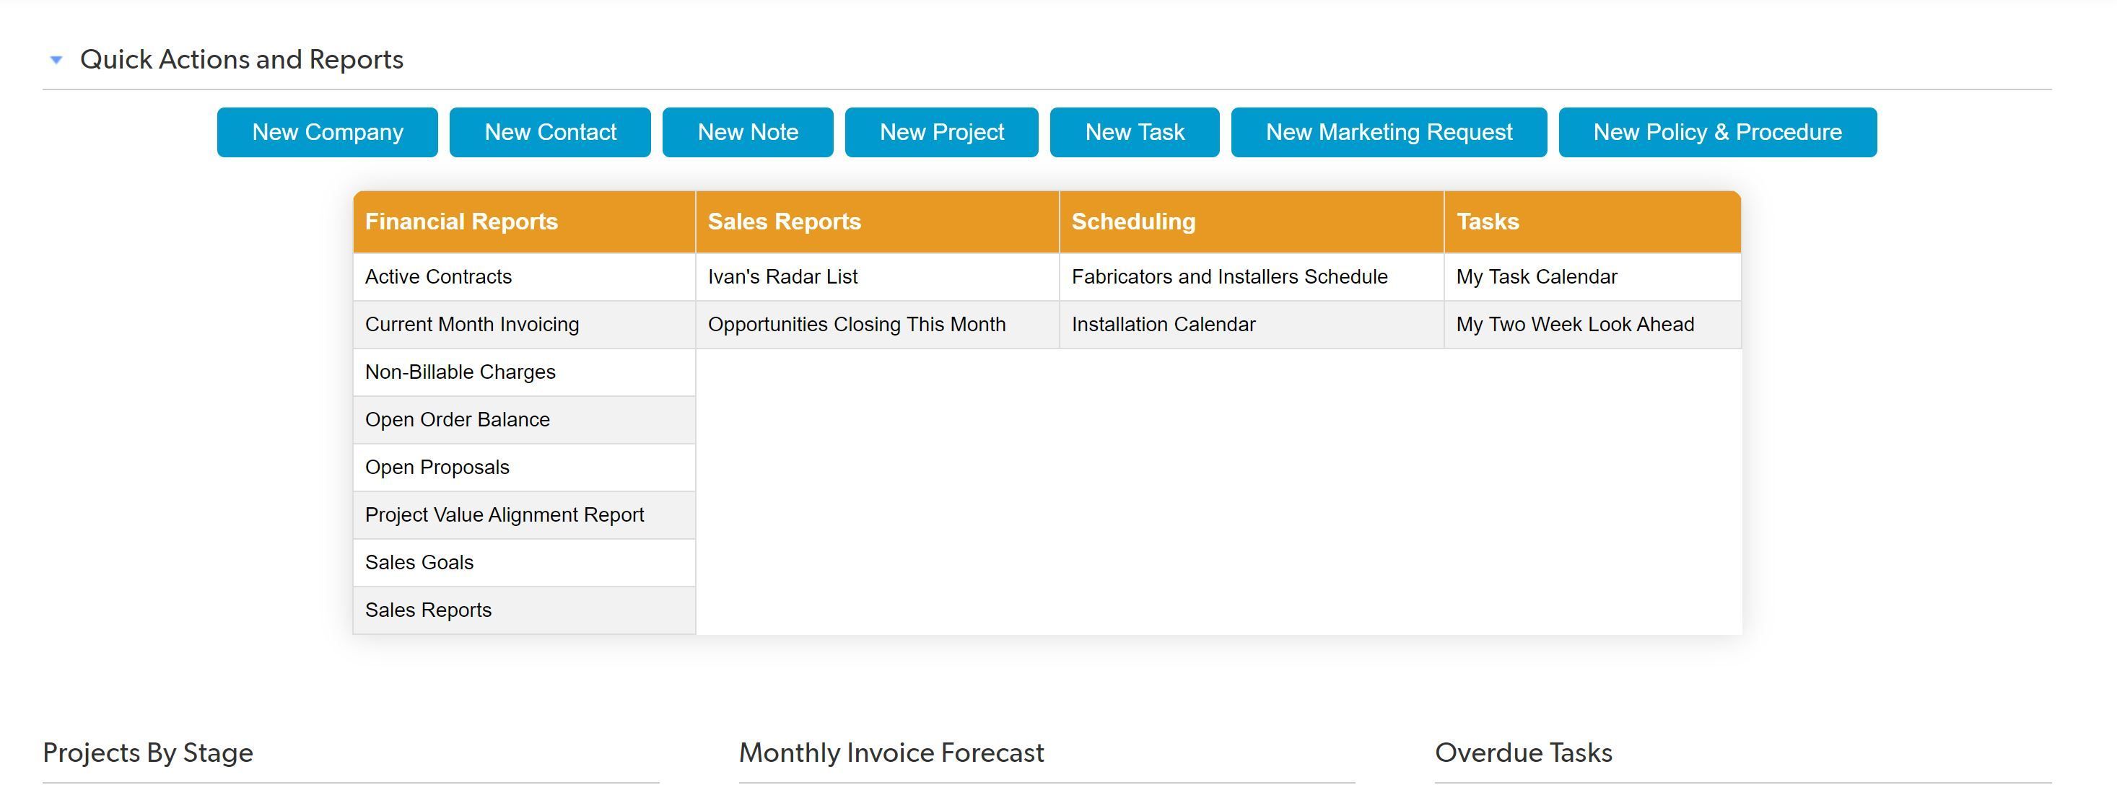Open the Sales Goals report
Viewport: 2117px width, 785px height.
(x=419, y=563)
